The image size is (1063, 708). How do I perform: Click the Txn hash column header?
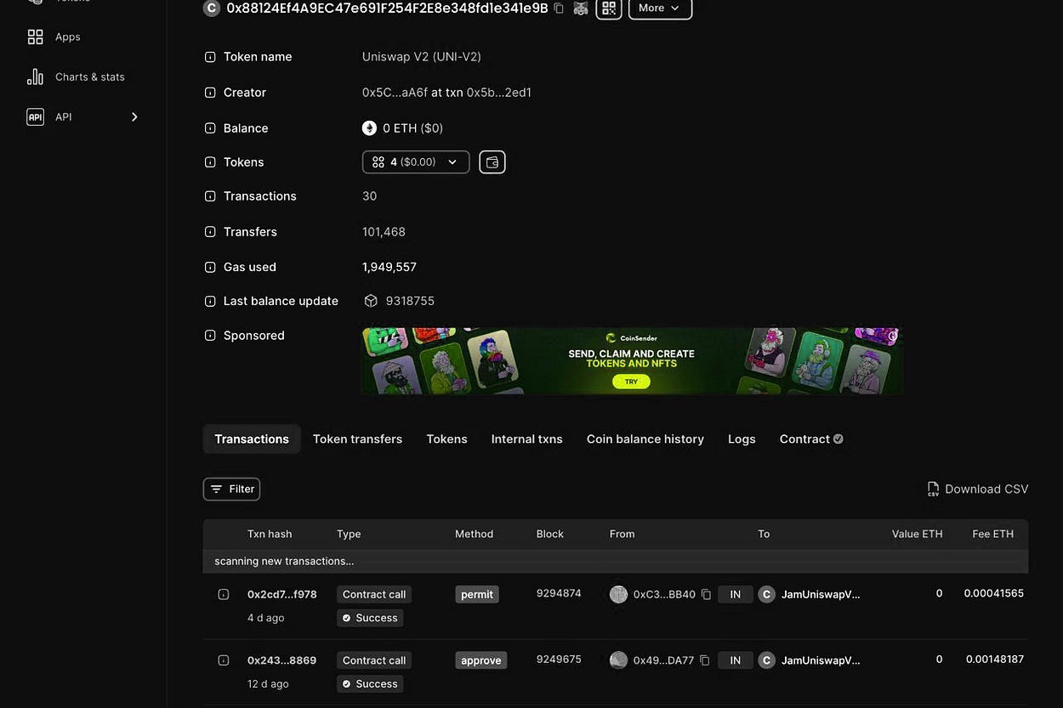coord(270,534)
